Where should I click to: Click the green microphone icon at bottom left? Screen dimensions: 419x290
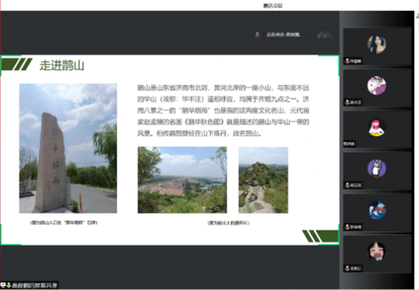9,285
